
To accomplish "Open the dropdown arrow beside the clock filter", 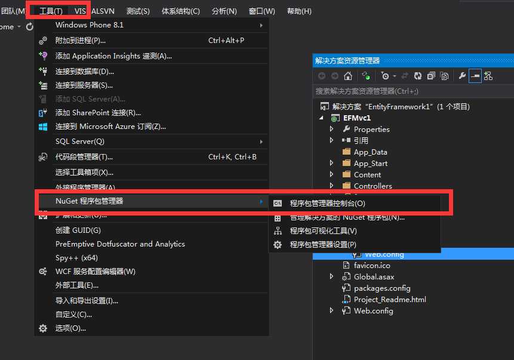I will (395, 76).
